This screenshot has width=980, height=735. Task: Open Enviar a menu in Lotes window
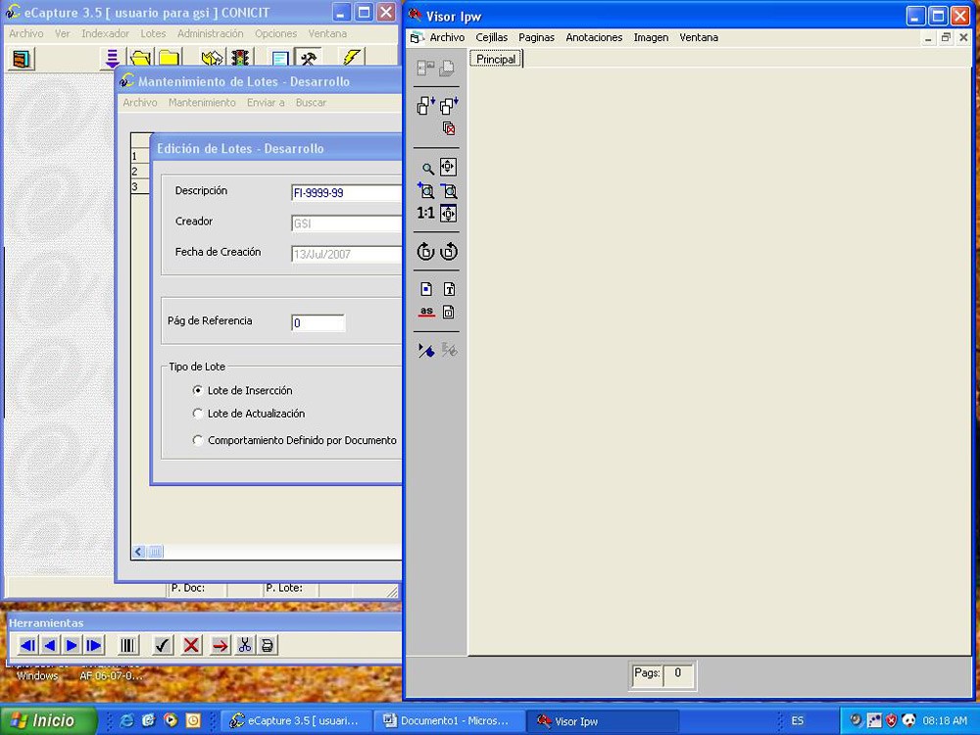[266, 103]
